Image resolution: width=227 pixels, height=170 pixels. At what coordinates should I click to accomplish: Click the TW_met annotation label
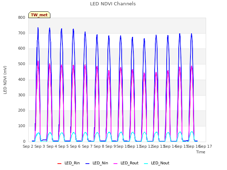(x=39, y=15)
